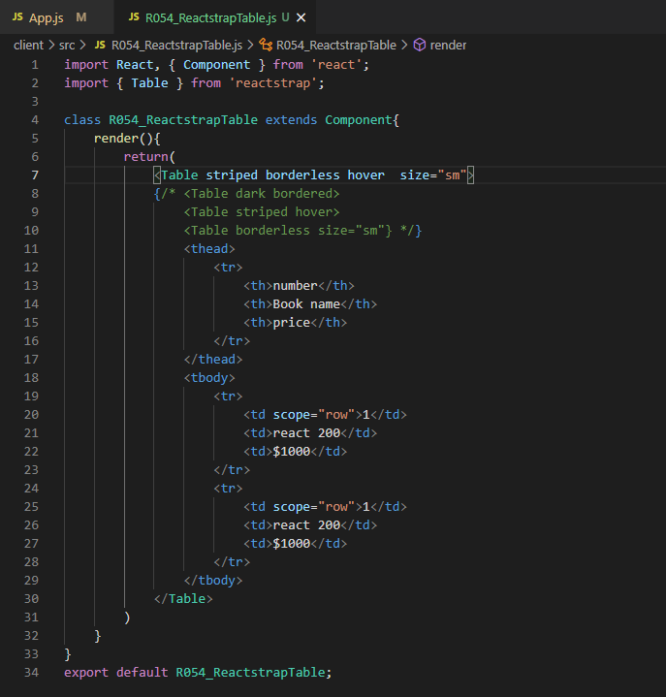Click 'react' import string on line 1
666x697 pixels.
[336, 65]
